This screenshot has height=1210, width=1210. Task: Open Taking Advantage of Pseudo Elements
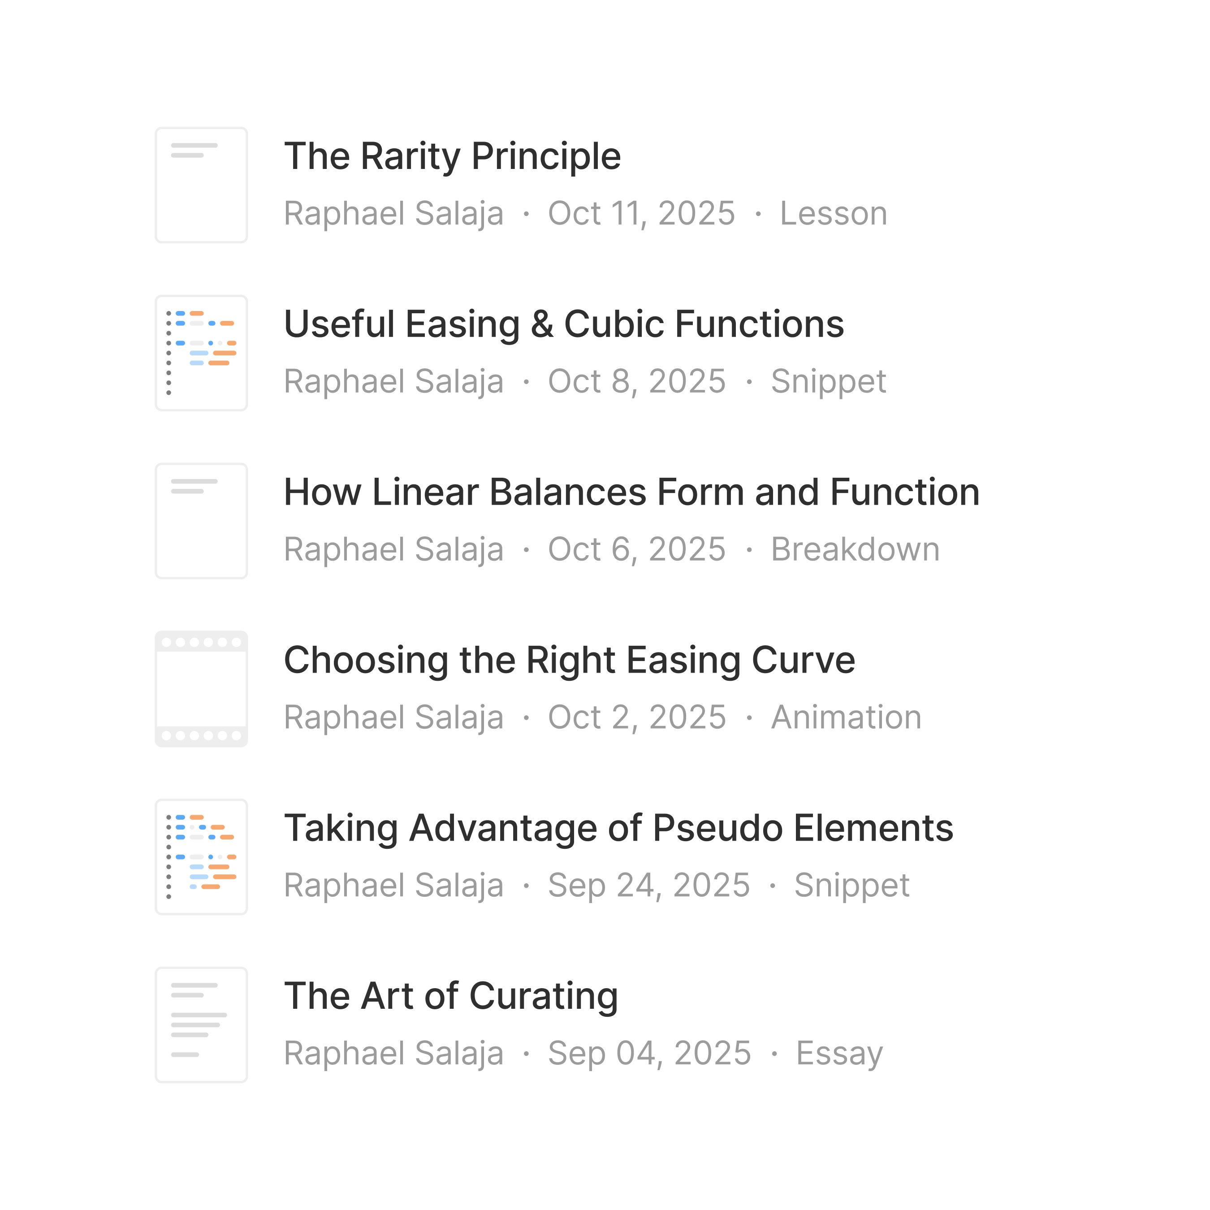[x=618, y=828]
